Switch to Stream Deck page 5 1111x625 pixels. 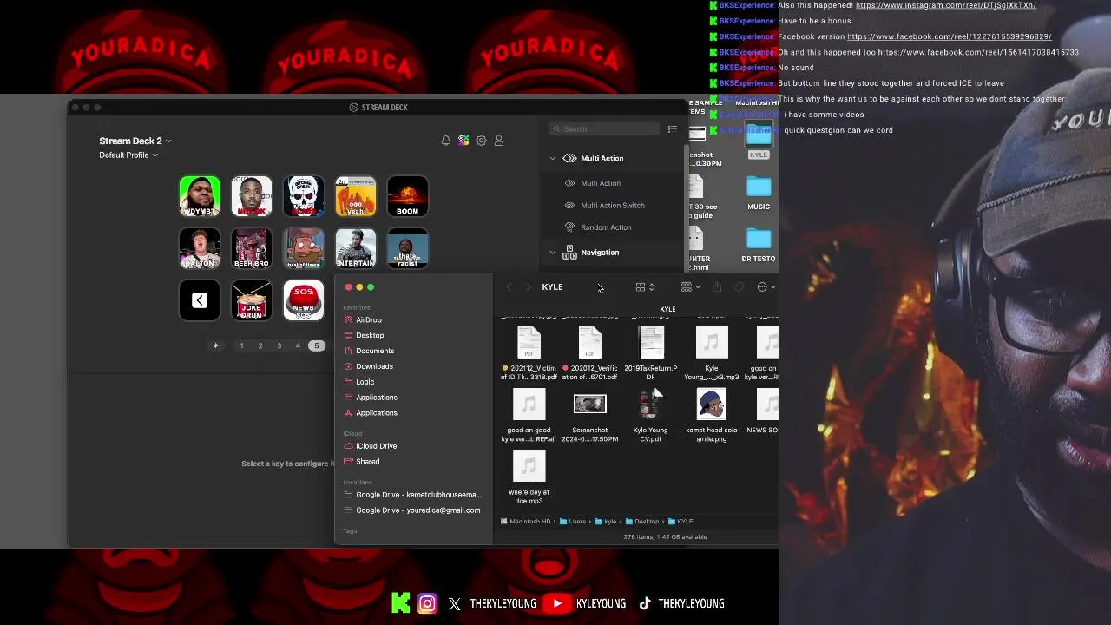coord(317,345)
